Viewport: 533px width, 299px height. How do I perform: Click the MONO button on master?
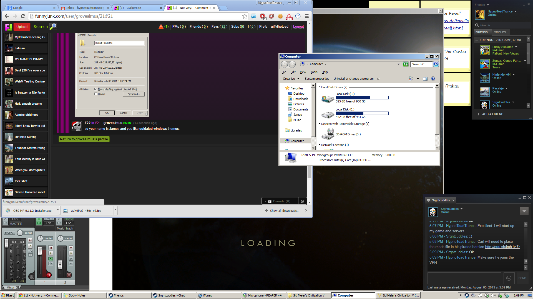(x=9, y=233)
